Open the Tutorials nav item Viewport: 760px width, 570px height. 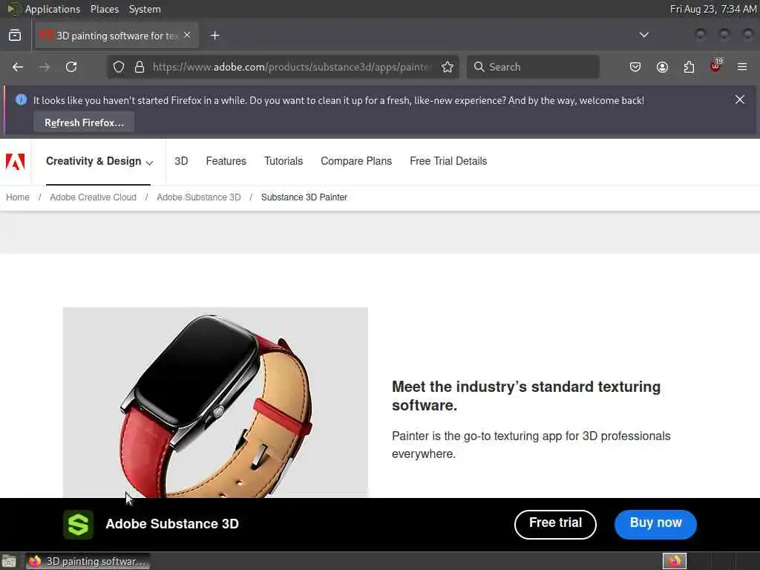pos(284,161)
